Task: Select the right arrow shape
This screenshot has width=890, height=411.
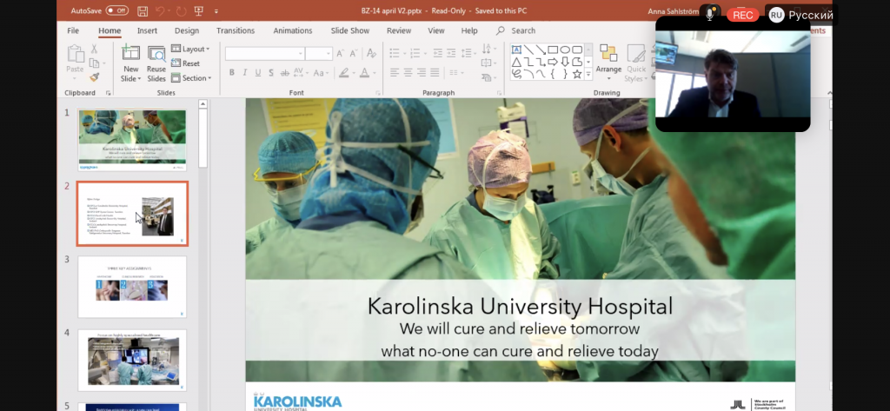Action: pyautogui.click(x=552, y=62)
